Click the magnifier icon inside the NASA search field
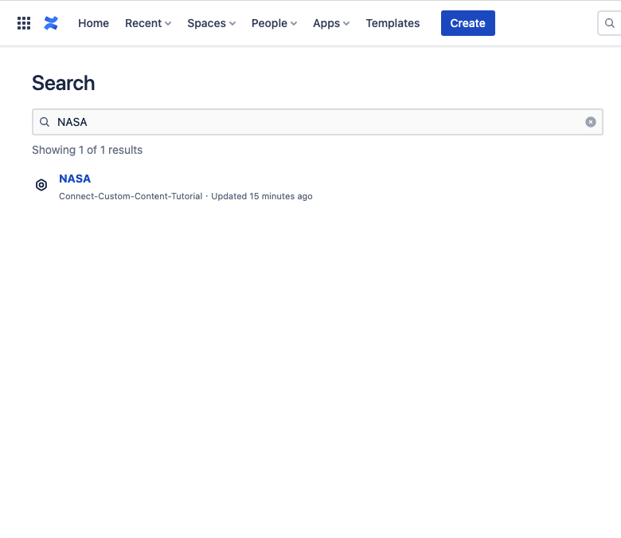Screen dimensions: 621x538 coord(45,122)
